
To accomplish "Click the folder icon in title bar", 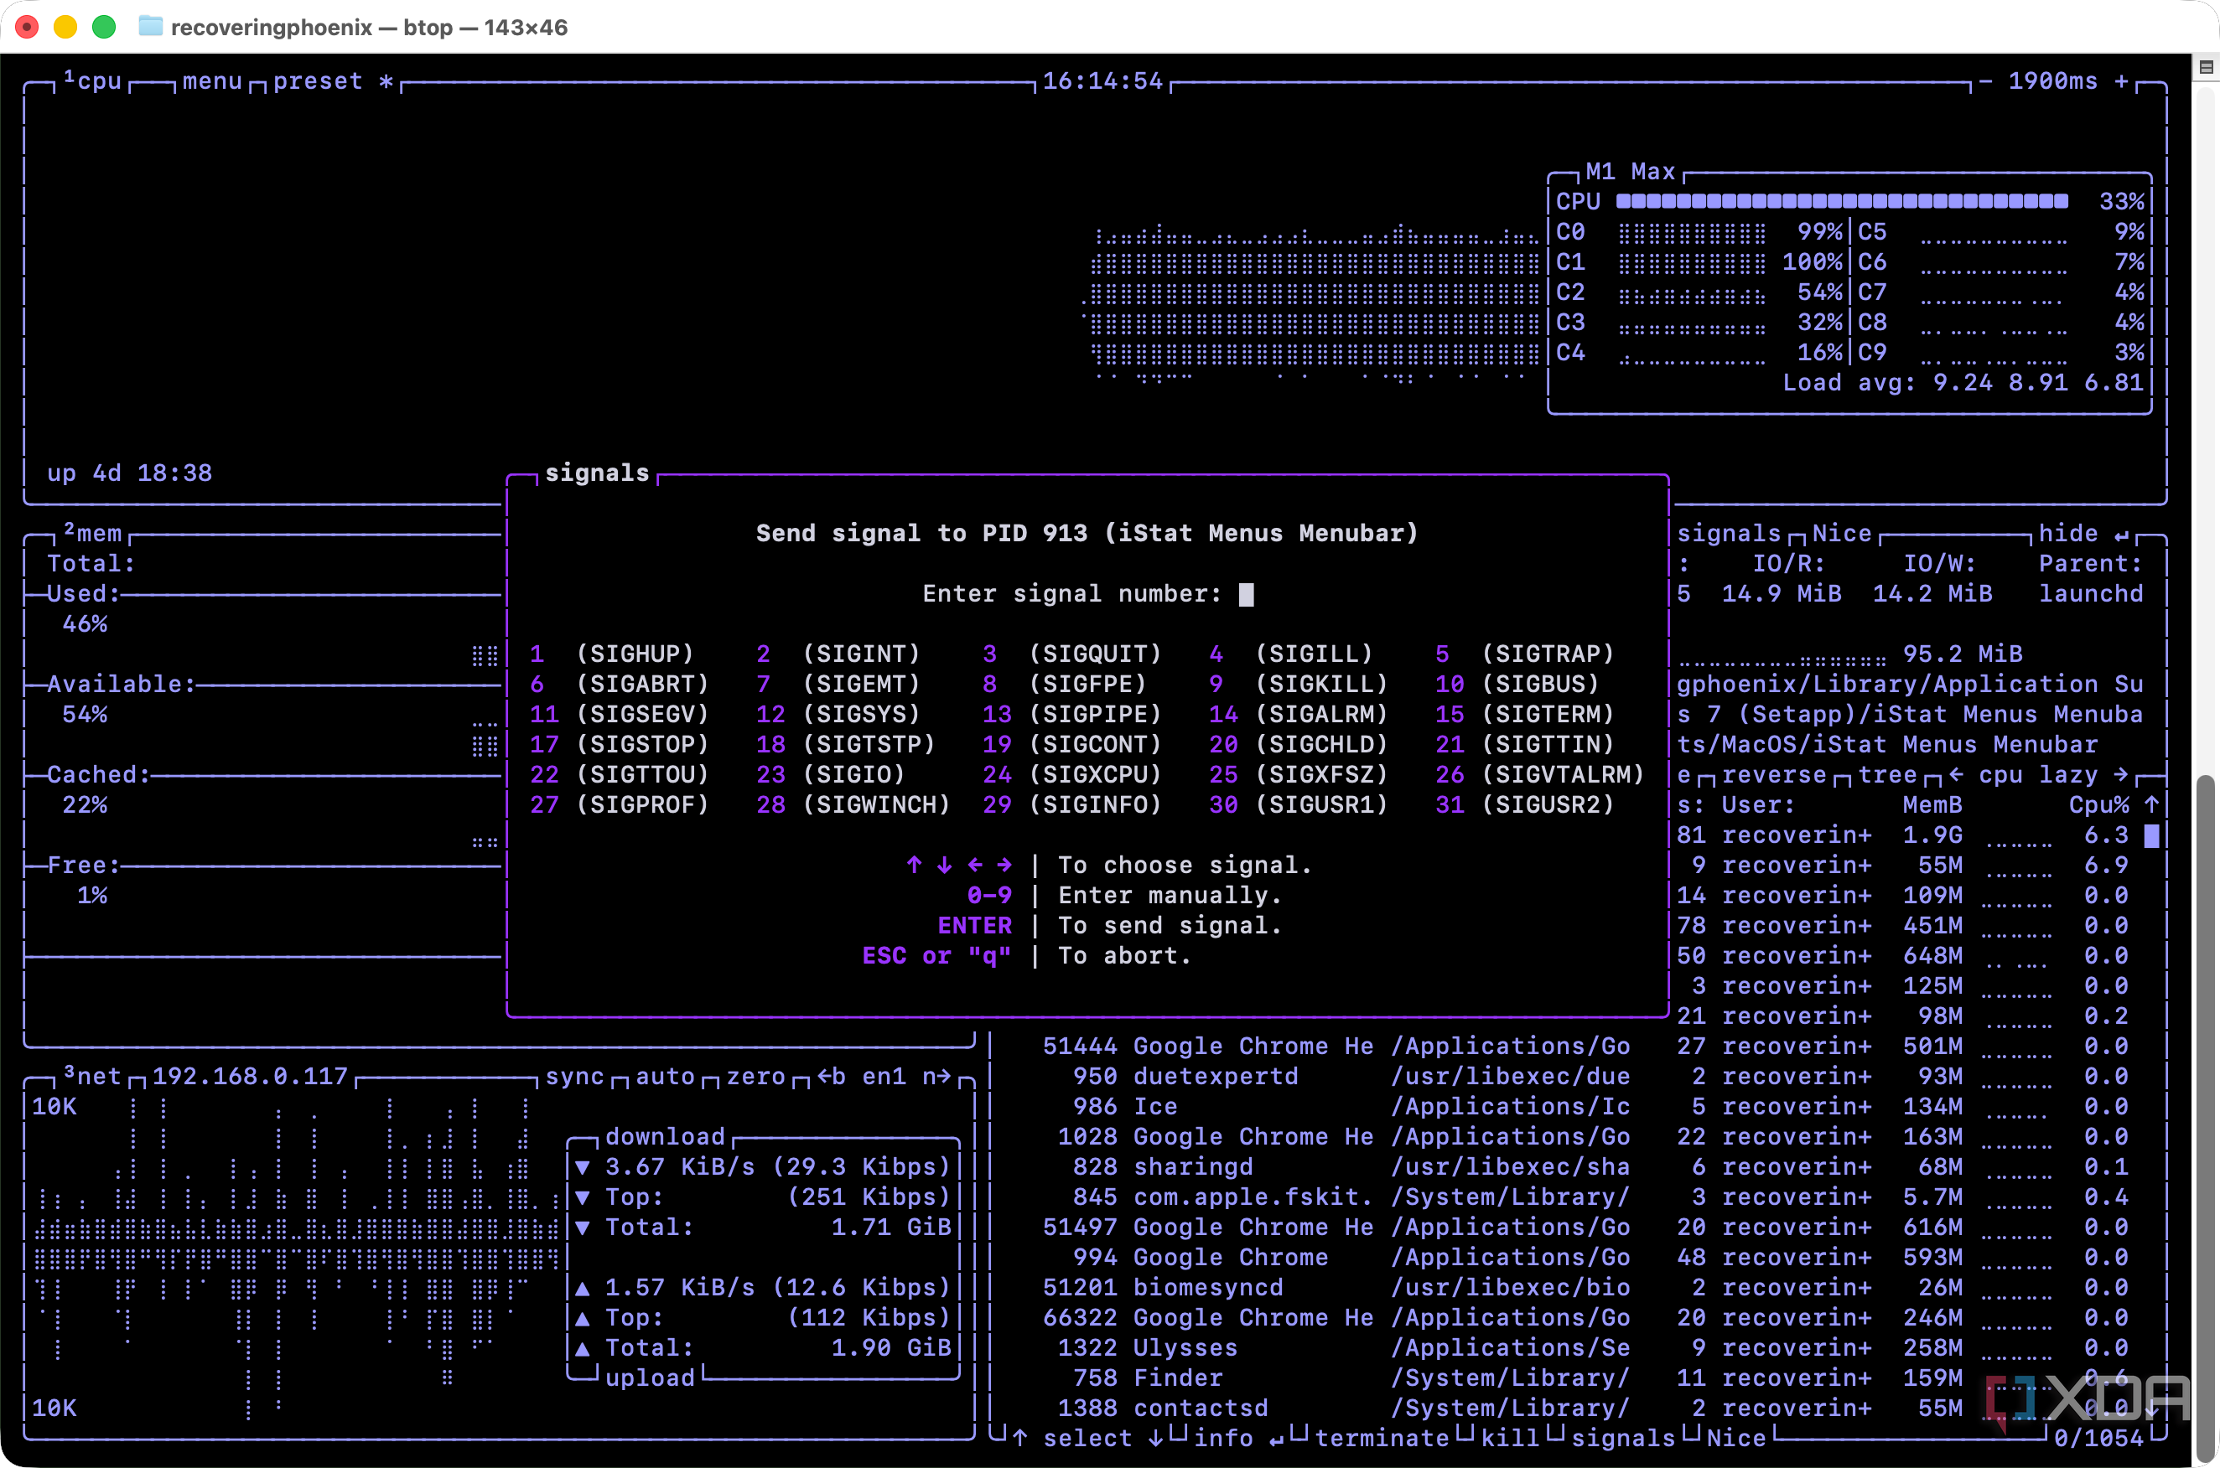I will (150, 26).
